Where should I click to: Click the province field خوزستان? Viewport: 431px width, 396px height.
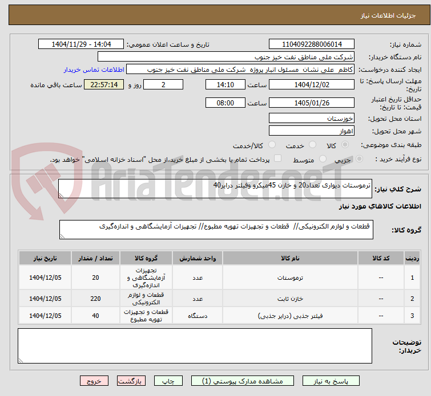[x=312, y=119]
